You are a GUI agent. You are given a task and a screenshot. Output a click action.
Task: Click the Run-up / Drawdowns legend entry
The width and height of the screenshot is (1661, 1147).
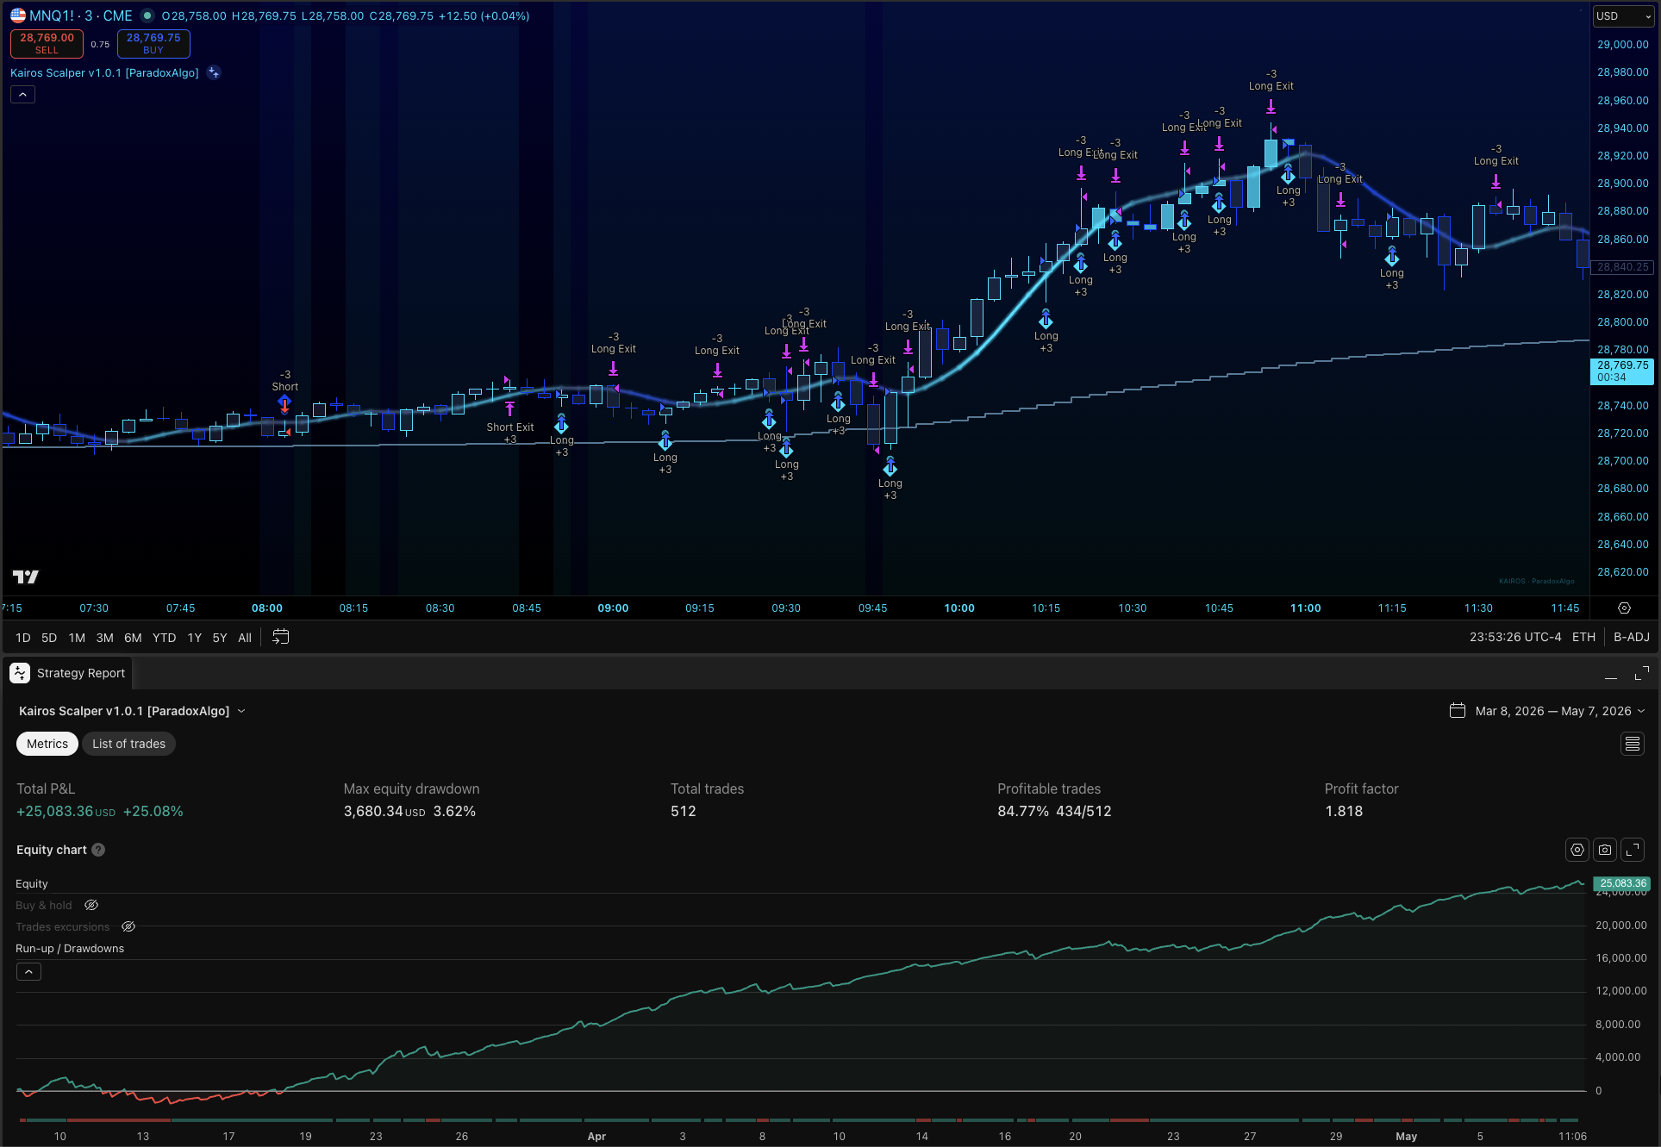(x=70, y=948)
